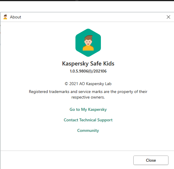This screenshot has width=174, height=169.
Task: Click the Kaspersky Safe Kids product name
Action: (x=88, y=63)
